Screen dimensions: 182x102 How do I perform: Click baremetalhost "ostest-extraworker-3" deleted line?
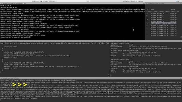pos(23,23)
